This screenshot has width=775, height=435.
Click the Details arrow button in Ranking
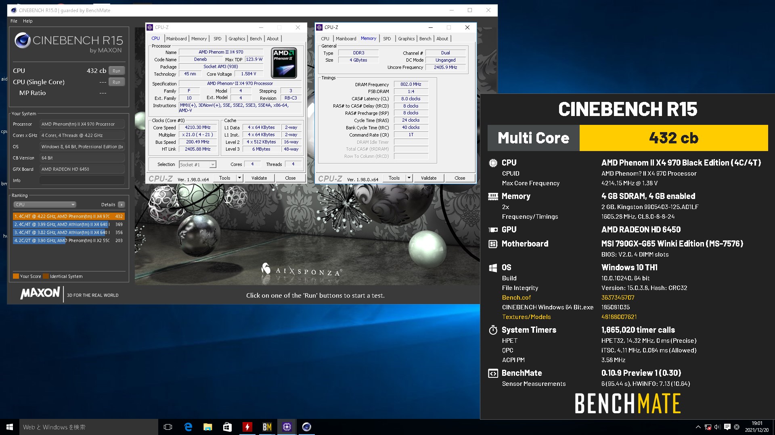121,205
